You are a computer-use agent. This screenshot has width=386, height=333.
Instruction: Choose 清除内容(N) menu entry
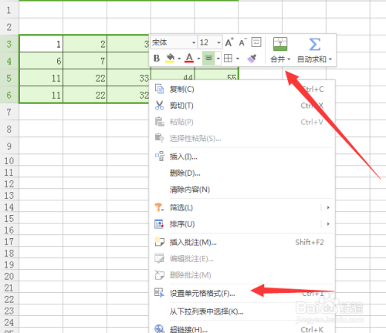[242, 190]
